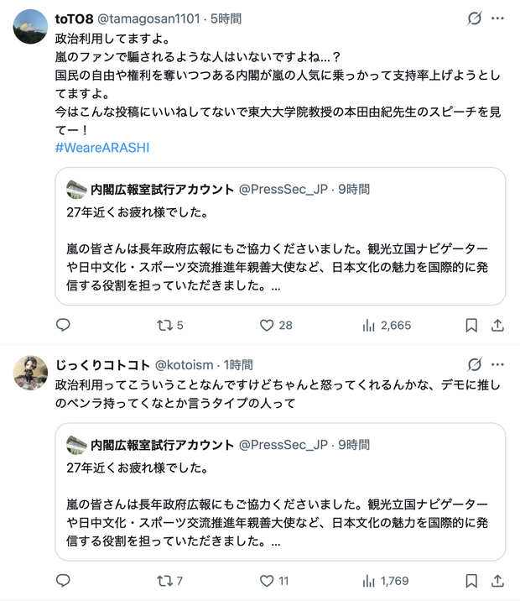This screenshot has width=520, height=601.
Task: Bookmark じっくりコトコト's post
Action: click(471, 581)
